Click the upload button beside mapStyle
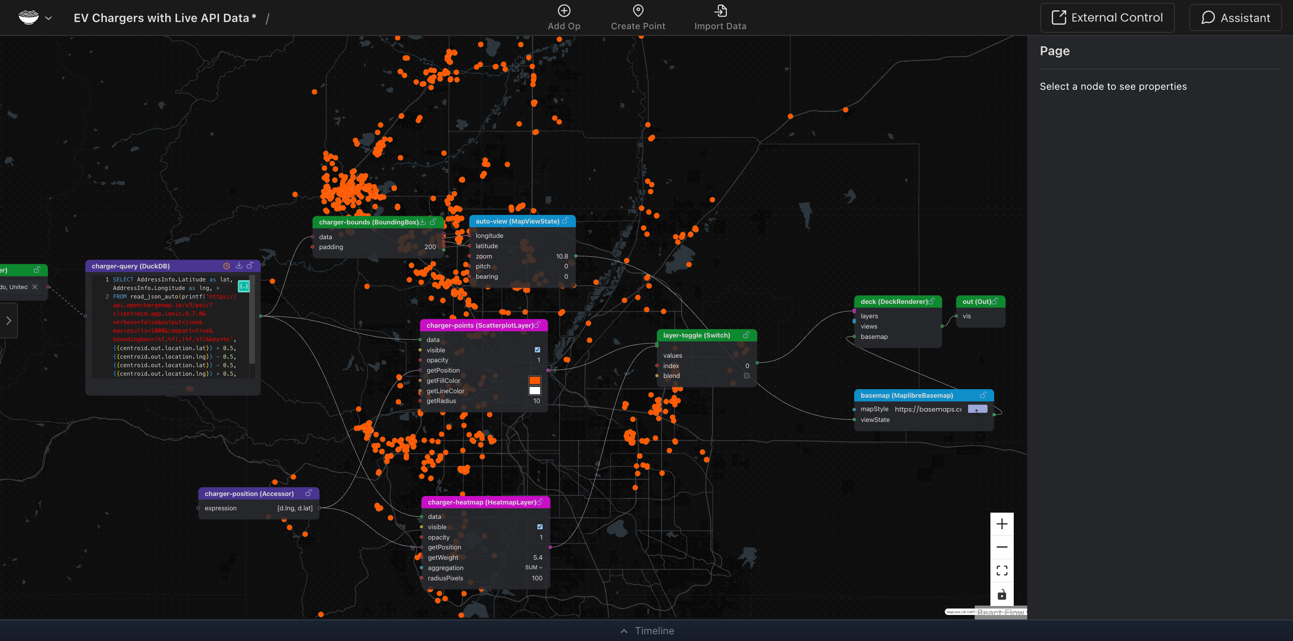This screenshot has height=641, width=1293. [977, 409]
